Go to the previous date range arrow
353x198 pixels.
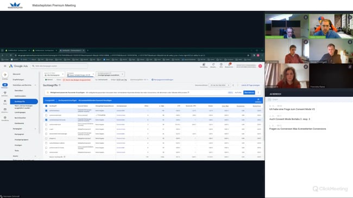pos(233,85)
